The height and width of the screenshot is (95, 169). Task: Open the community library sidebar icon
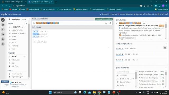tap(3, 25)
